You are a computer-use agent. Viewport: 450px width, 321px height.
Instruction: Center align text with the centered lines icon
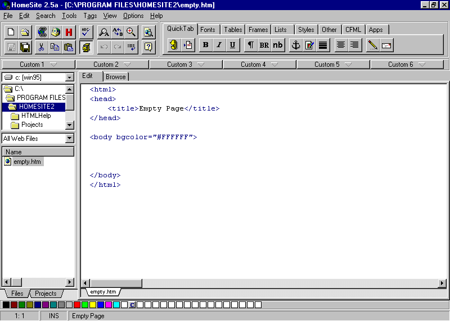(x=341, y=45)
